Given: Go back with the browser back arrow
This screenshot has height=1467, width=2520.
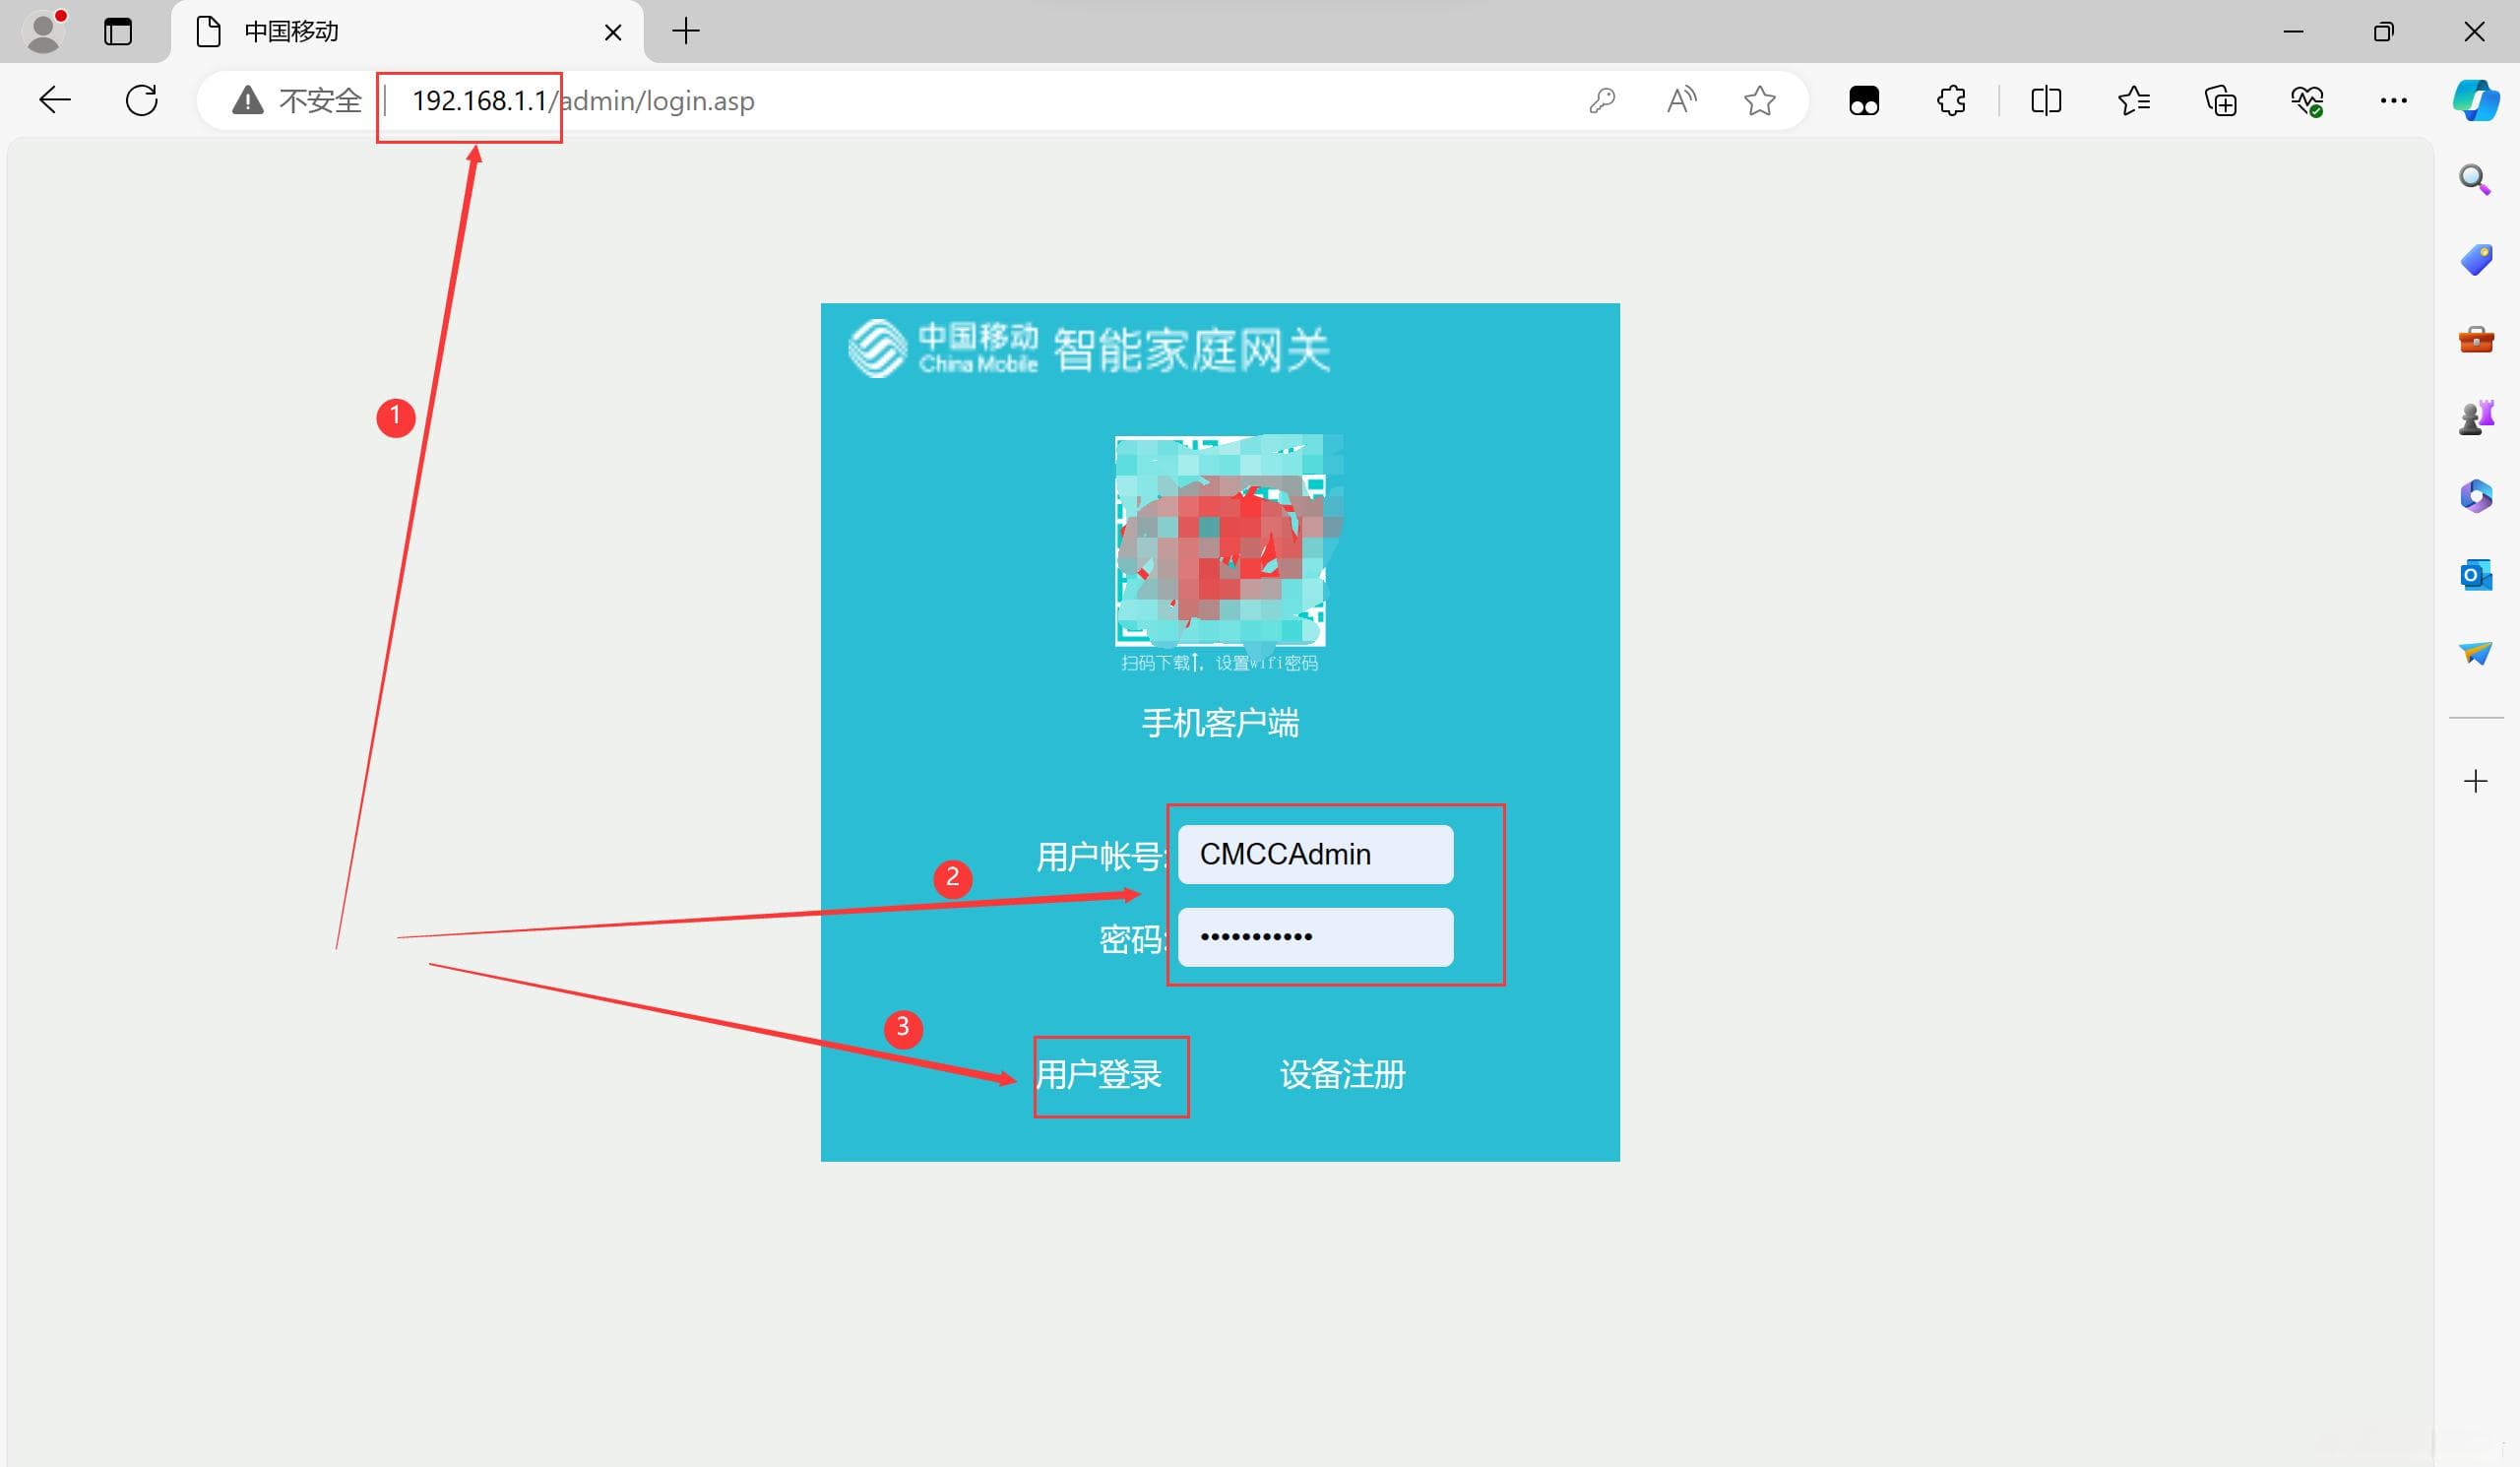Looking at the screenshot, I should (x=55, y=100).
